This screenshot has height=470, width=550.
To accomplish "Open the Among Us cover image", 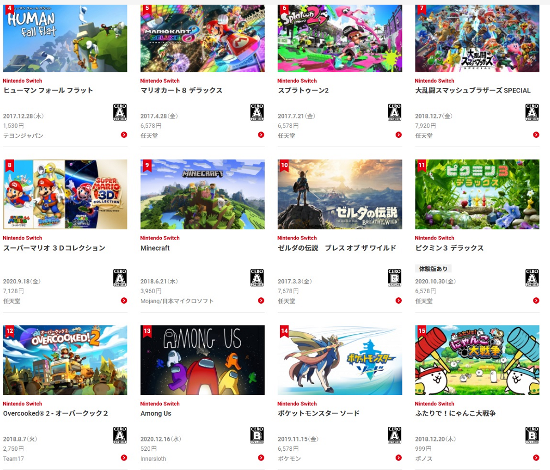I will 202,360.
